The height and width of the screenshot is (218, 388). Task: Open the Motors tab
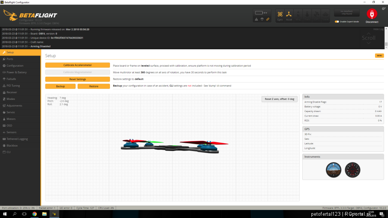[x=20, y=119]
